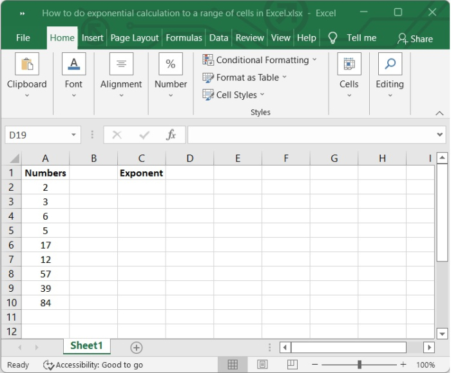
Task: Click the zoom slider handle
Action: (x=359, y=365)
